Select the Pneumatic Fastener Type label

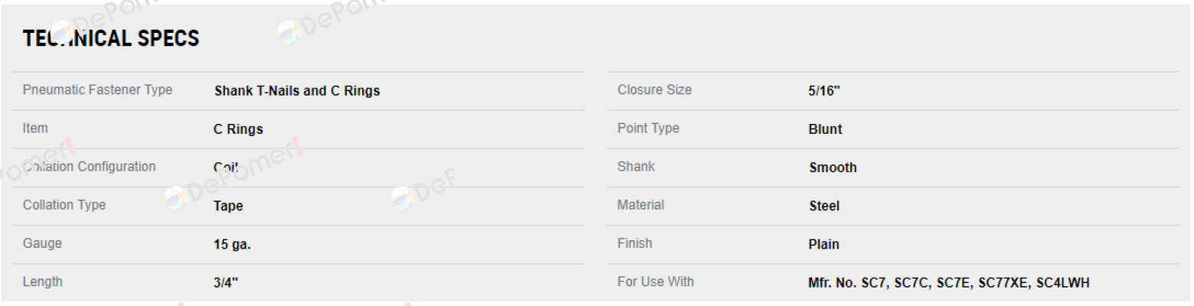click(x=98, y=90)
